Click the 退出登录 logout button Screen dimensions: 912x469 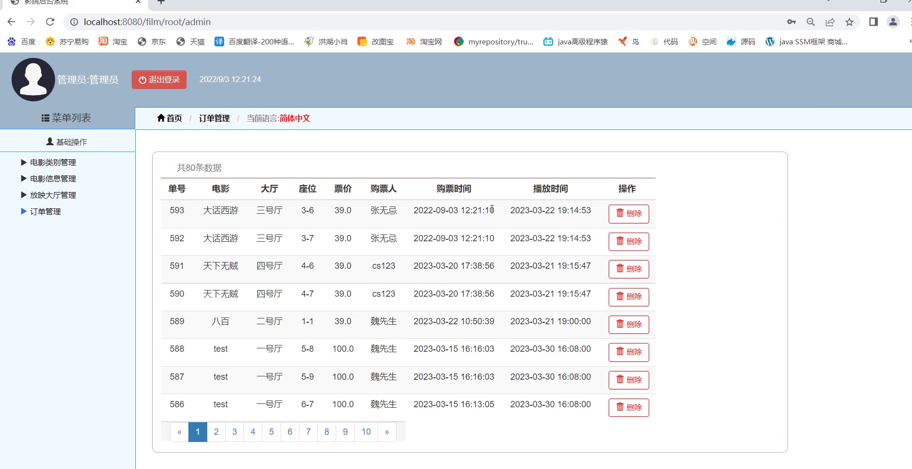click(x=159, y=80)
